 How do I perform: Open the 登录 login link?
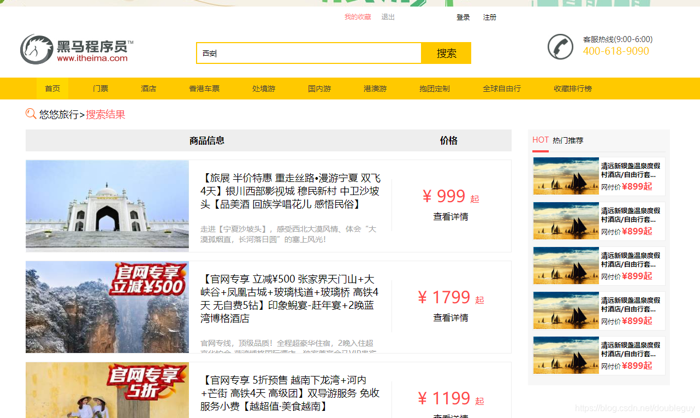[x=463, y=17]
